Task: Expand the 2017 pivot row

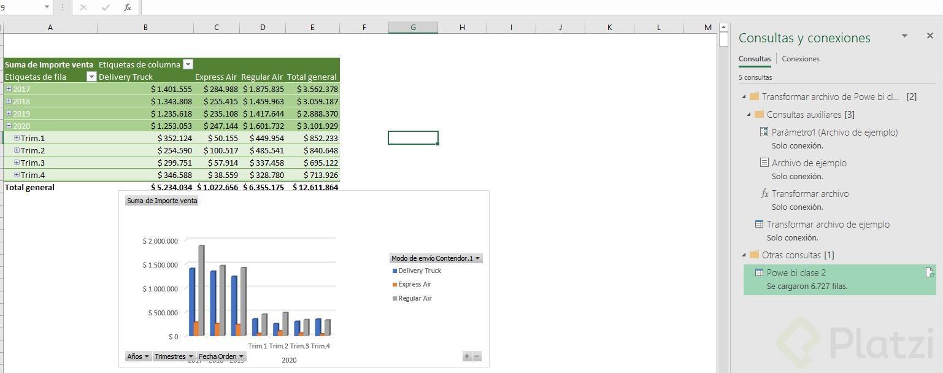Action: (x=9, y=89)
